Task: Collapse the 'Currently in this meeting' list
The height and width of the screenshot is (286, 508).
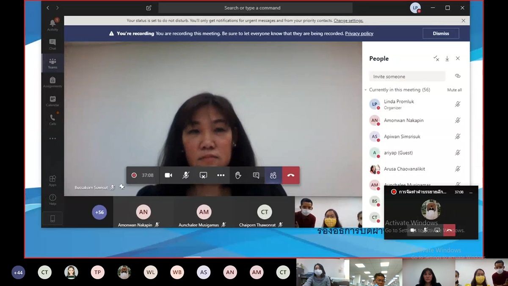Action: tap(366, 90)
